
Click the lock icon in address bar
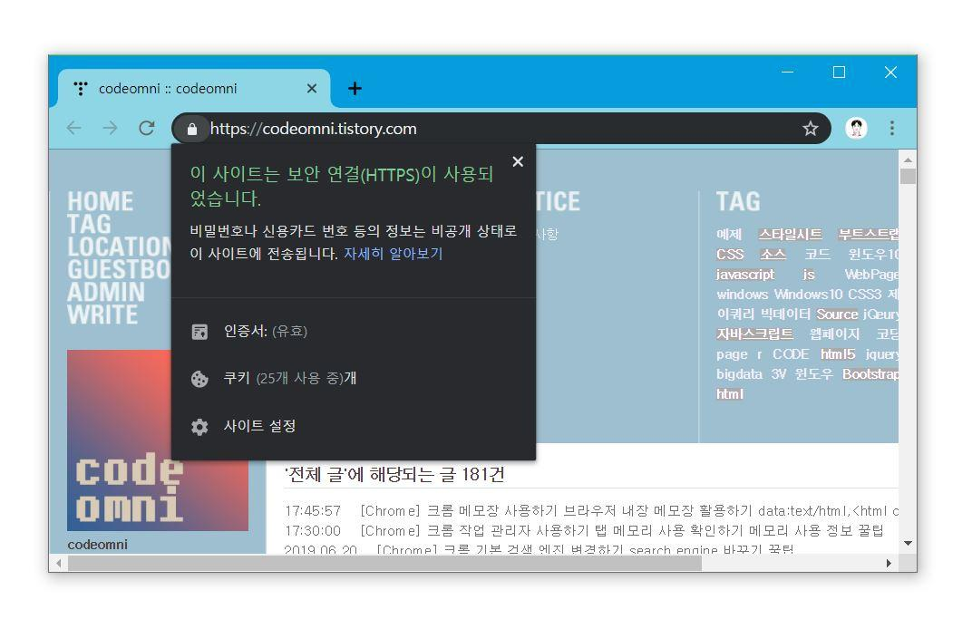pos(191,129)
